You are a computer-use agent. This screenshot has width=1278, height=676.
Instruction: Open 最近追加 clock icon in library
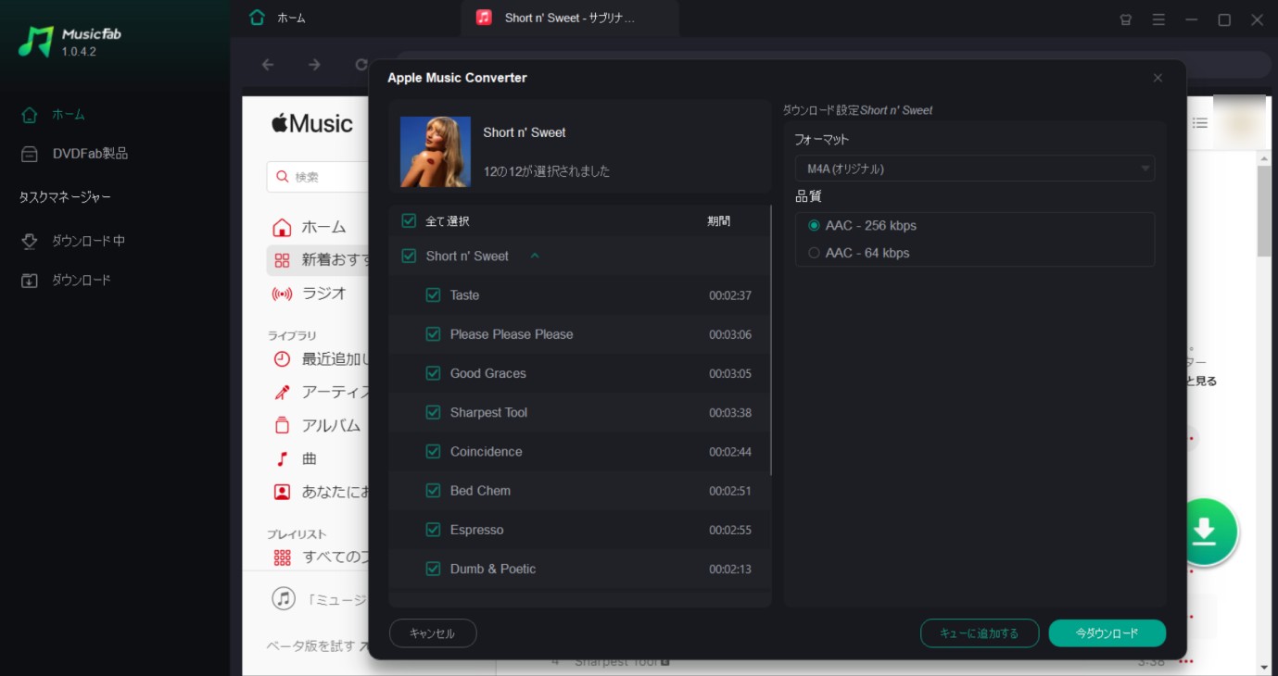(x=282, y=359)
